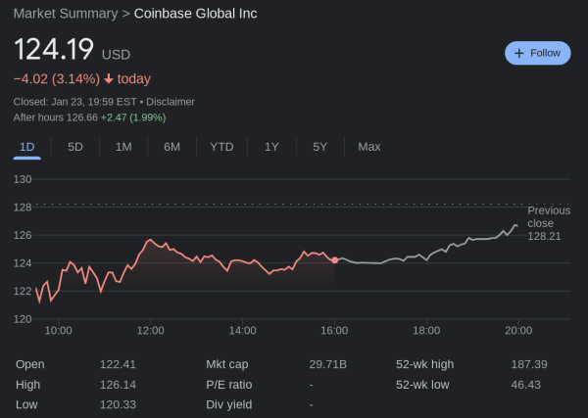588x418 pixels.
Task: Select the 1D time range tab
Action: 27,147
